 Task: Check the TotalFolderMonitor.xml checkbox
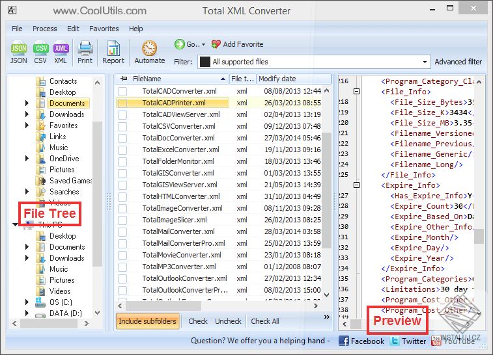pos(122,162)
